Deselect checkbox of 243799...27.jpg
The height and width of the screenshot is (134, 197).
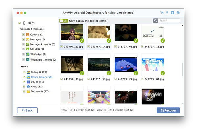[x=116, y=79]
